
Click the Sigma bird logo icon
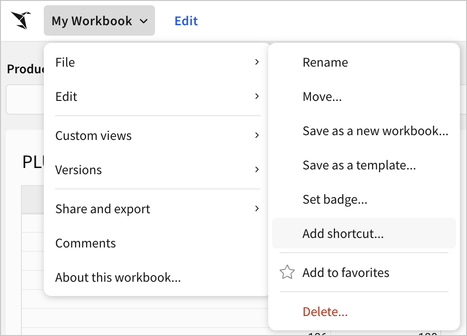point(21,20)
